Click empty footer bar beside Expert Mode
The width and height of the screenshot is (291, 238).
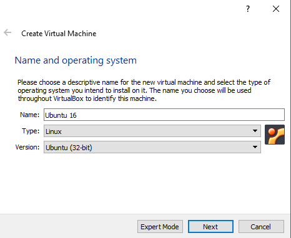point(69,226)
